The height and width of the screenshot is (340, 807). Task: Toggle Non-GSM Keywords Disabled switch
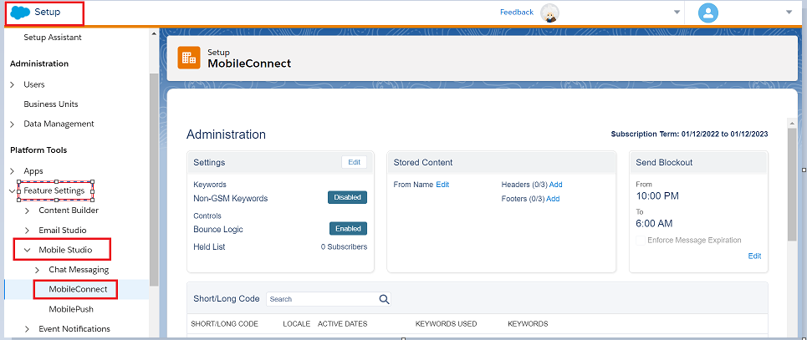tap(347, 197)
